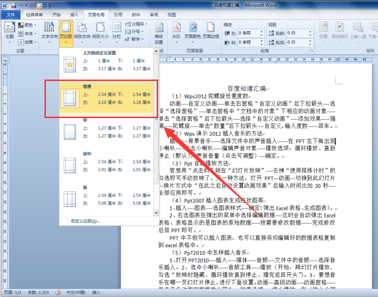Open the 断字 hyphenation dropdown
This screenshot has width=378, height=297.
[x=134, y=39]
